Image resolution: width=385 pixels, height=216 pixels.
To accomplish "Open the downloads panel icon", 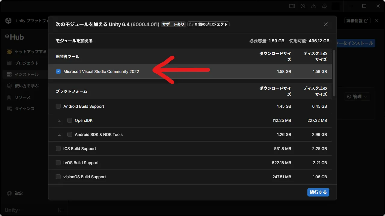I will coord(313,6).
